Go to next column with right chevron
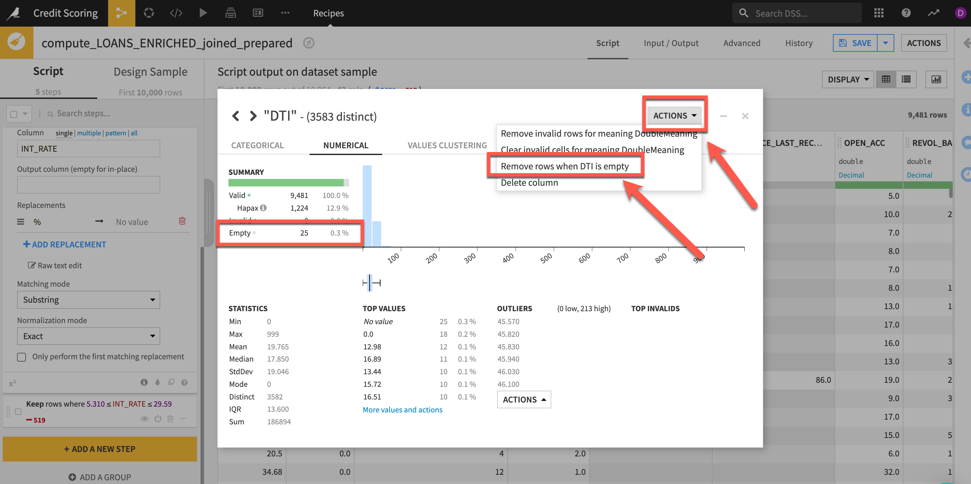The height and width of the screenshot is (484, 971). tap(253, 116)
